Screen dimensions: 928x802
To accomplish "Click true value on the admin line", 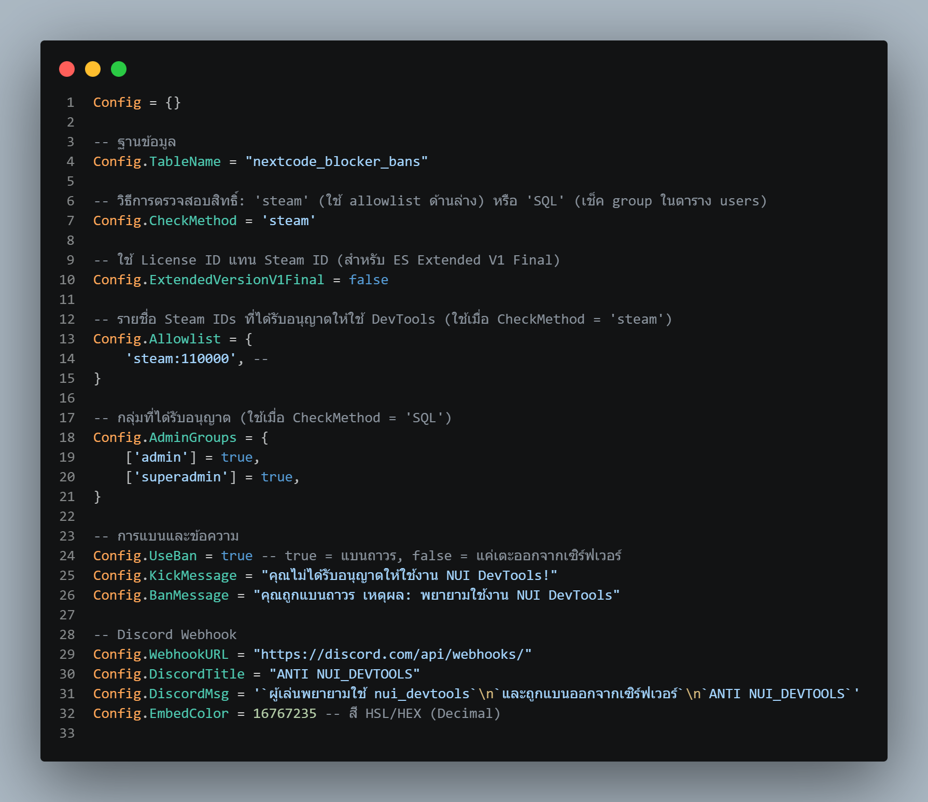I will point(237,457).
